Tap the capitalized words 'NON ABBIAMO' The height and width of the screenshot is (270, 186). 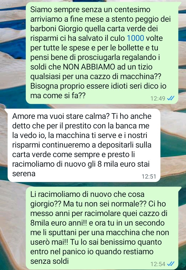89,67
